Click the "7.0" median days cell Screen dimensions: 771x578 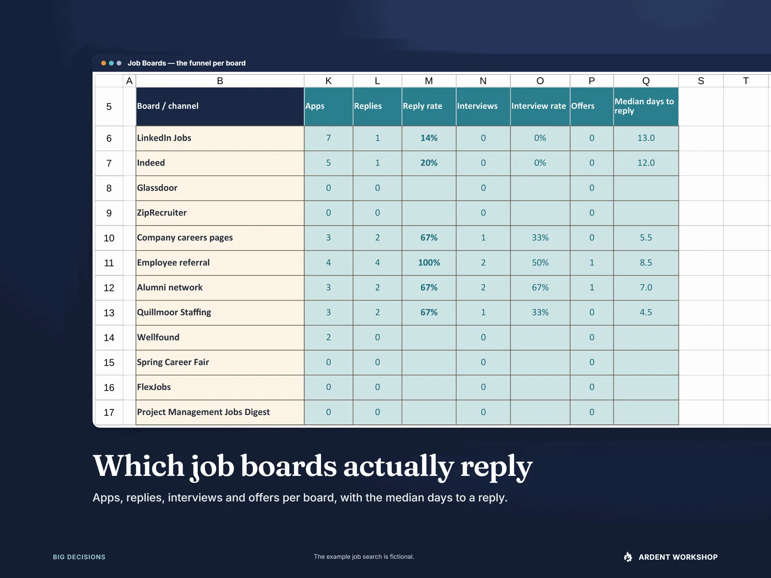click(646, 288)
